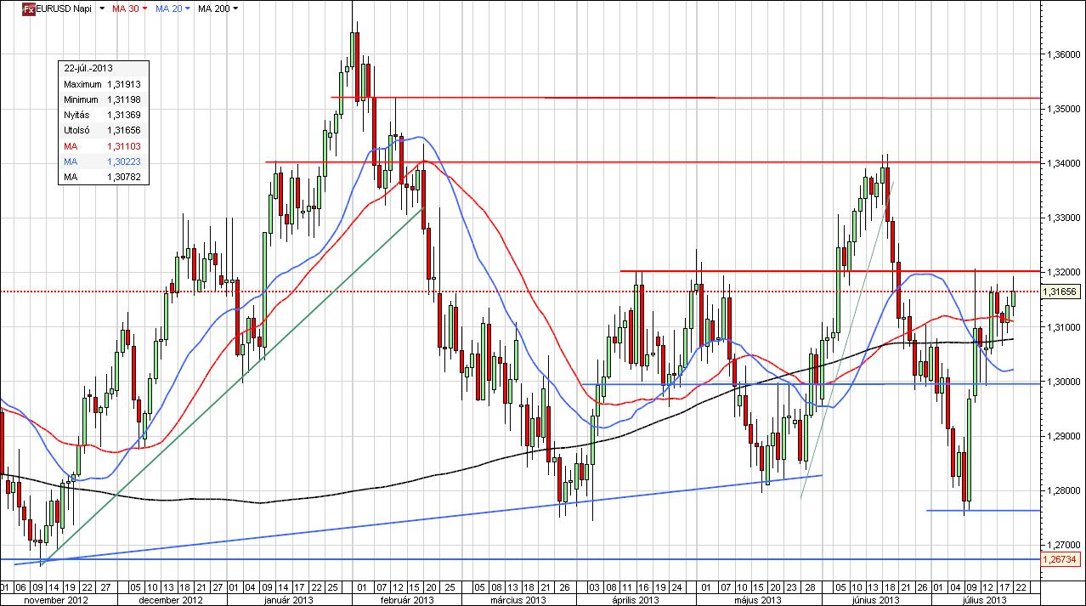Click the 1,36000 price axis label
The image size is (1086, 606).
pos(1062,54)
